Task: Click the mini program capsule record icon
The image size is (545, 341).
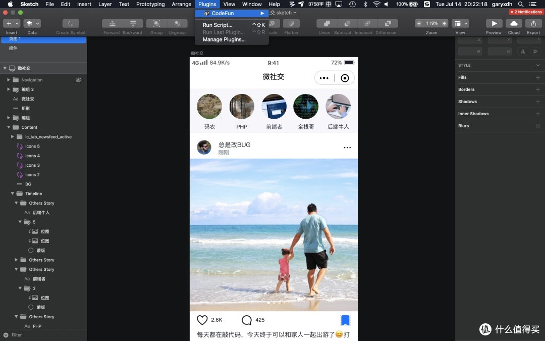Action: point(345,78)
